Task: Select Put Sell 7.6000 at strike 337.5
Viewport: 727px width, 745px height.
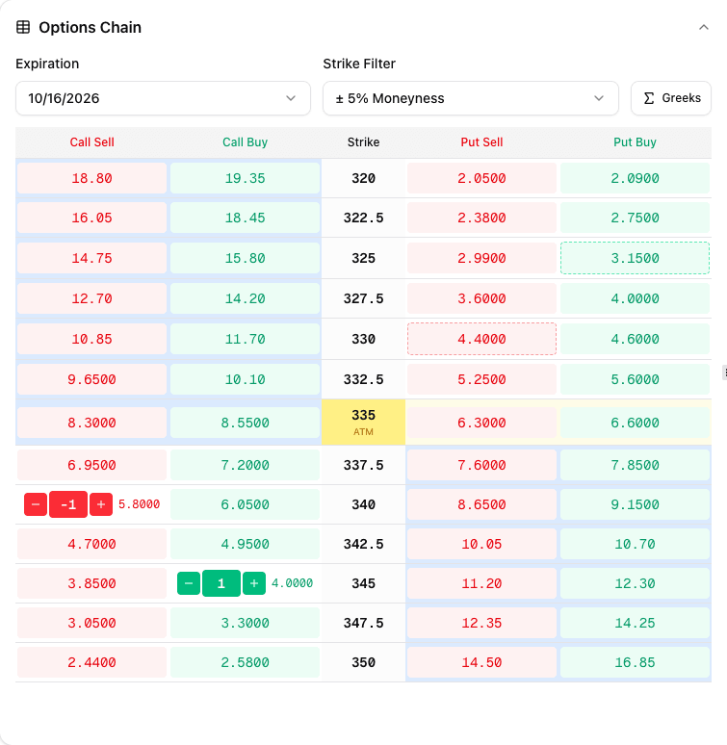Action: [481, 465]
